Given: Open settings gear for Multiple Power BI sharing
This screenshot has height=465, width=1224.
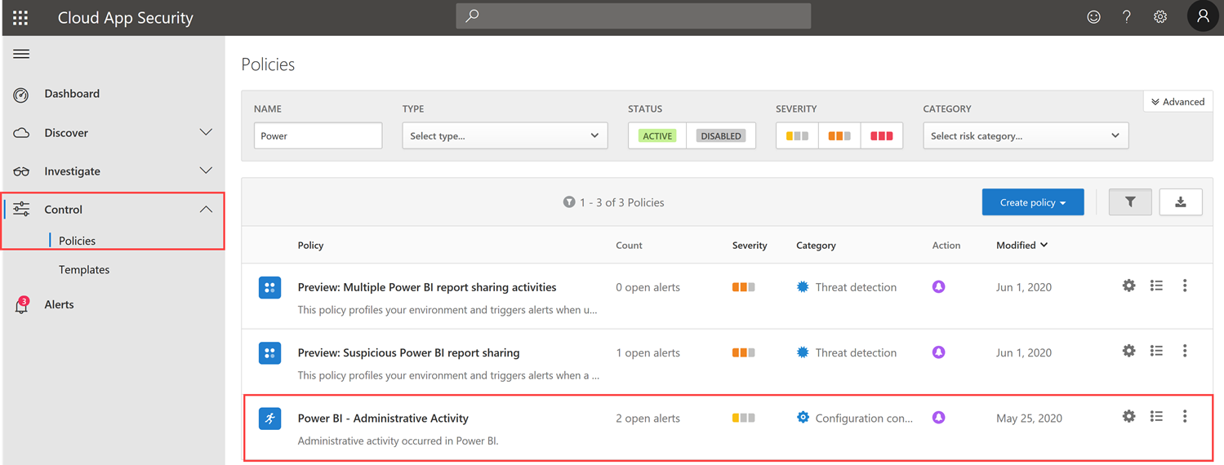Looking at the screenshot, I should (x=1128, y=286).
